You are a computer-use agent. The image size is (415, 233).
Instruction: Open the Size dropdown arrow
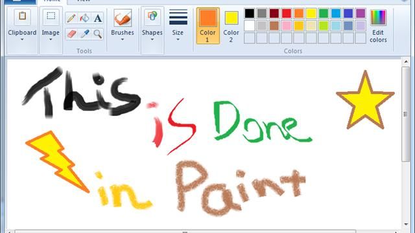[178, 39]
